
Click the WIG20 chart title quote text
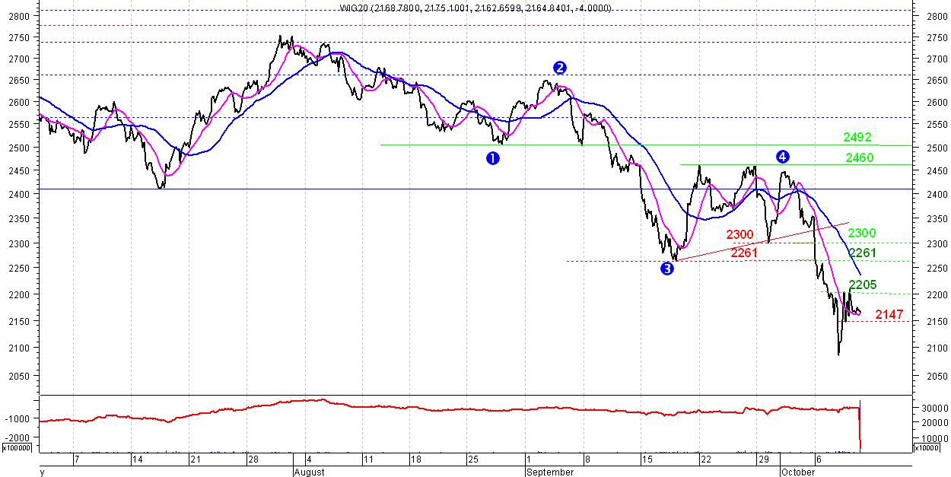coord(475,8)
